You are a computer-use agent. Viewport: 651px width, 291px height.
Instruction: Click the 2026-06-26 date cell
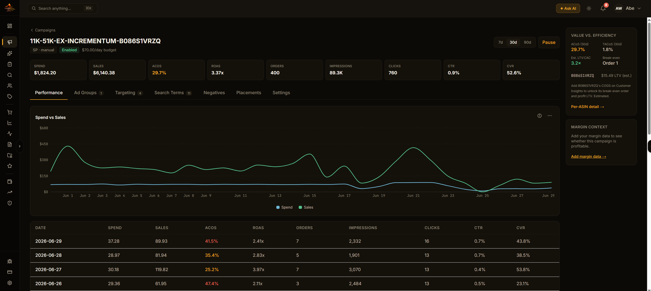click(x=48, y=284)
